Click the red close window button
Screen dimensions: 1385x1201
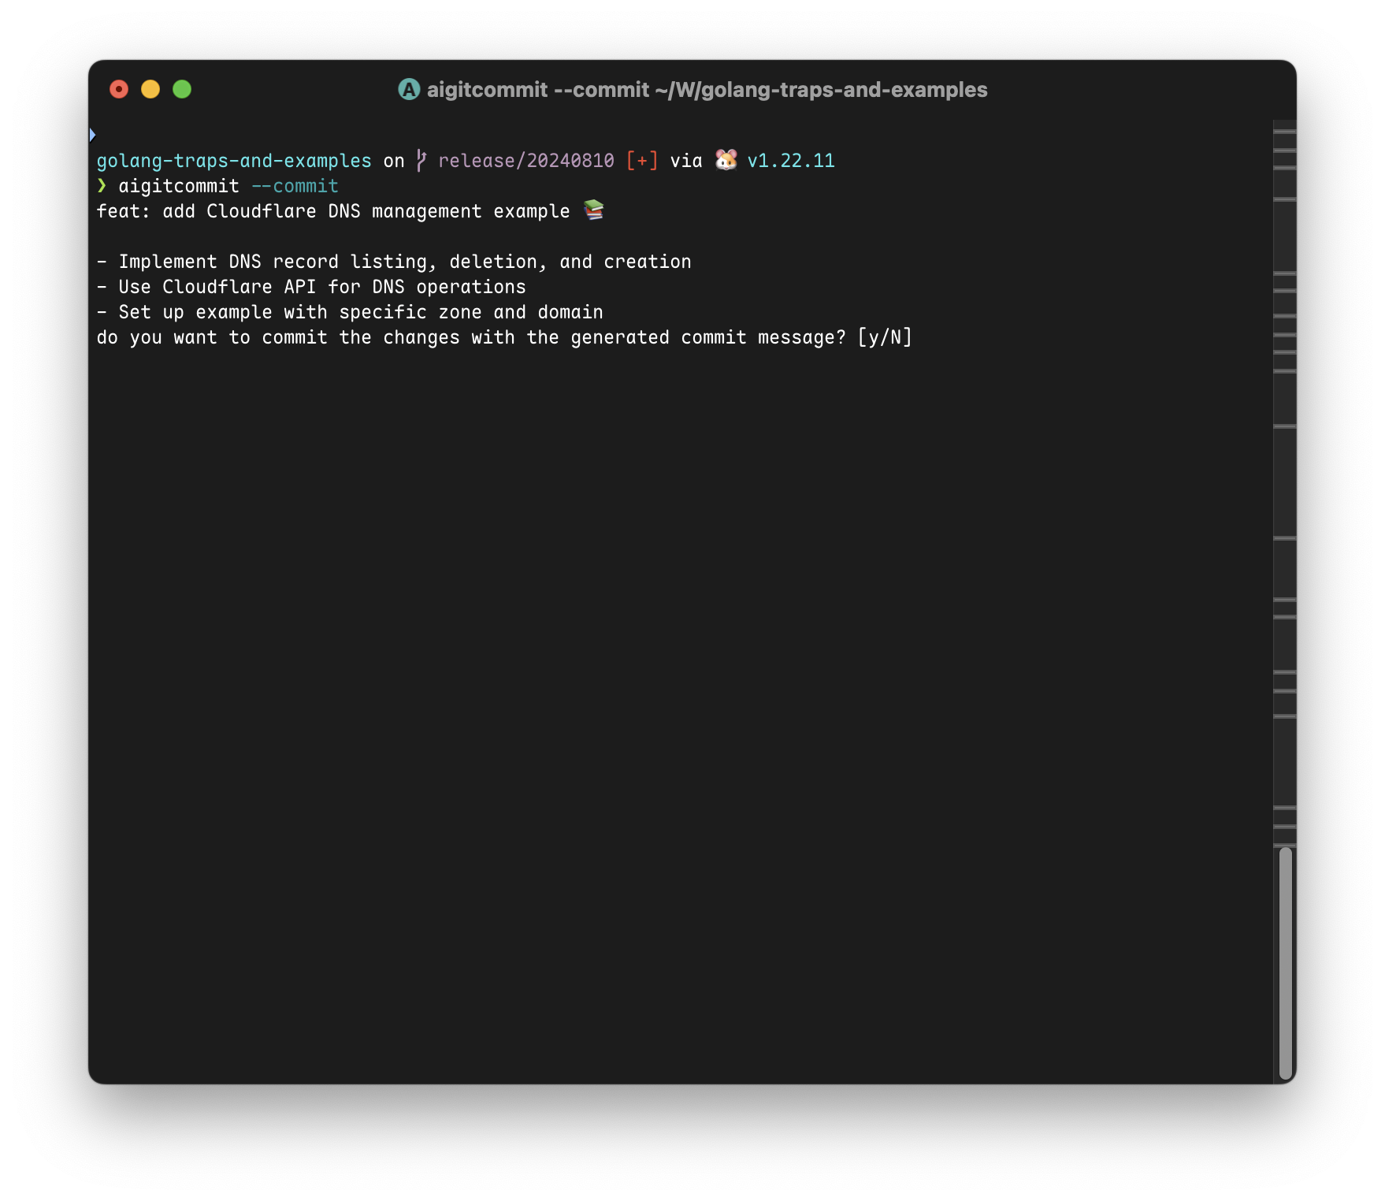pos(119,90)
